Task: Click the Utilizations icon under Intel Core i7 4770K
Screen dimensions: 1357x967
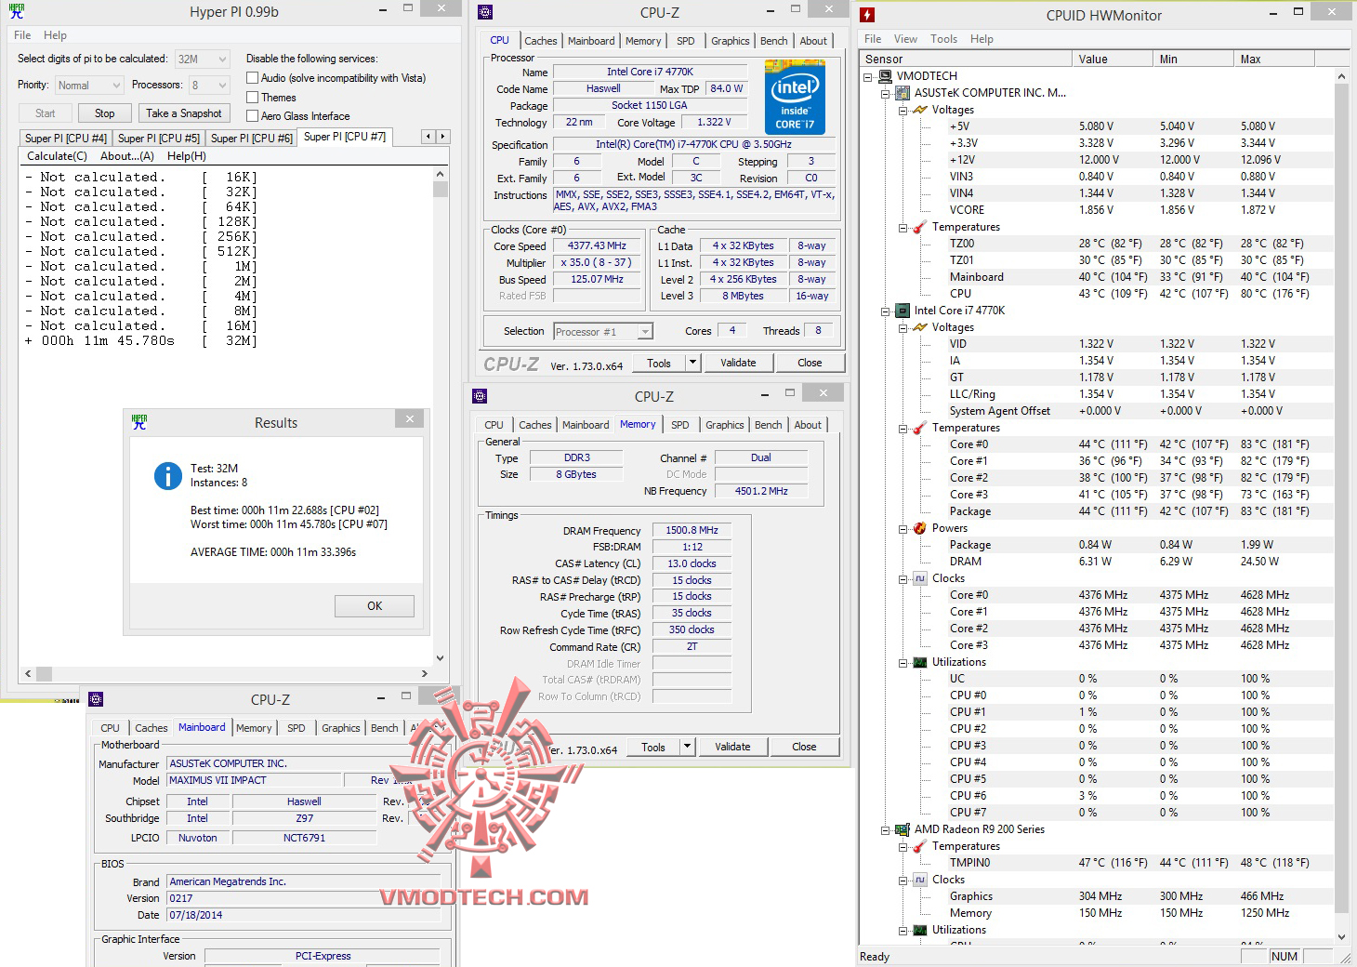Action: point(920,662)
